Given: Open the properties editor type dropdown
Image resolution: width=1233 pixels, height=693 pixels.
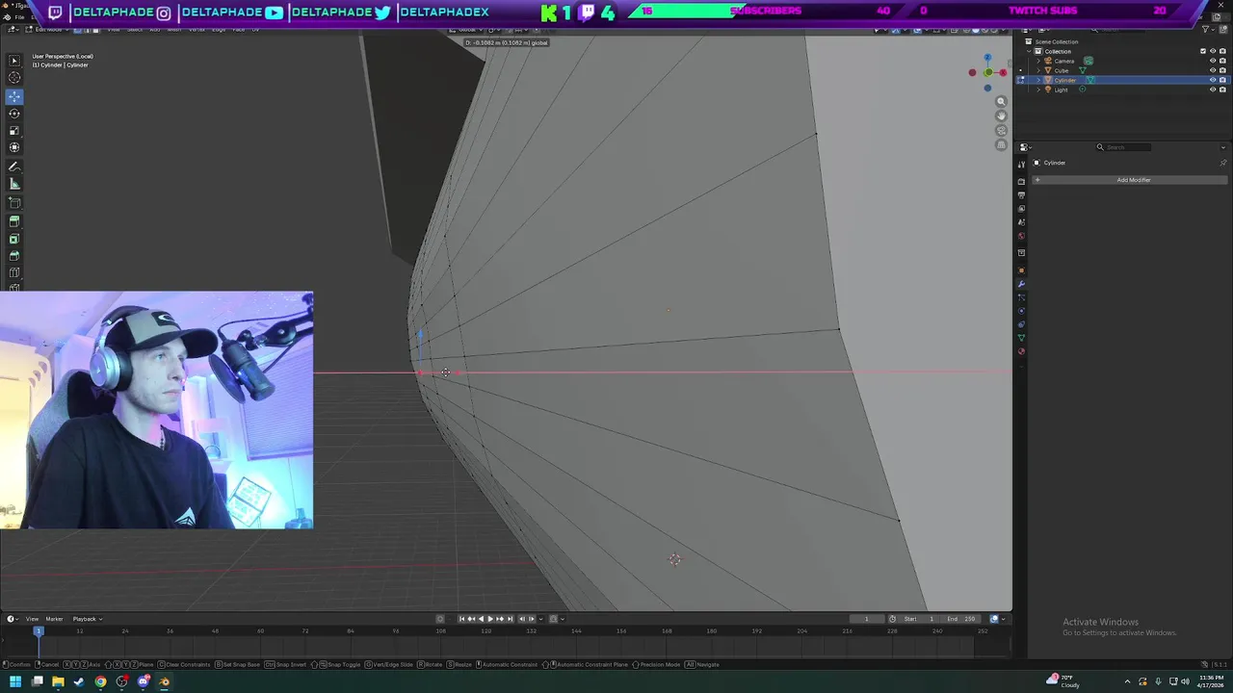Looking at the screenshot, I should point(1025,147).
